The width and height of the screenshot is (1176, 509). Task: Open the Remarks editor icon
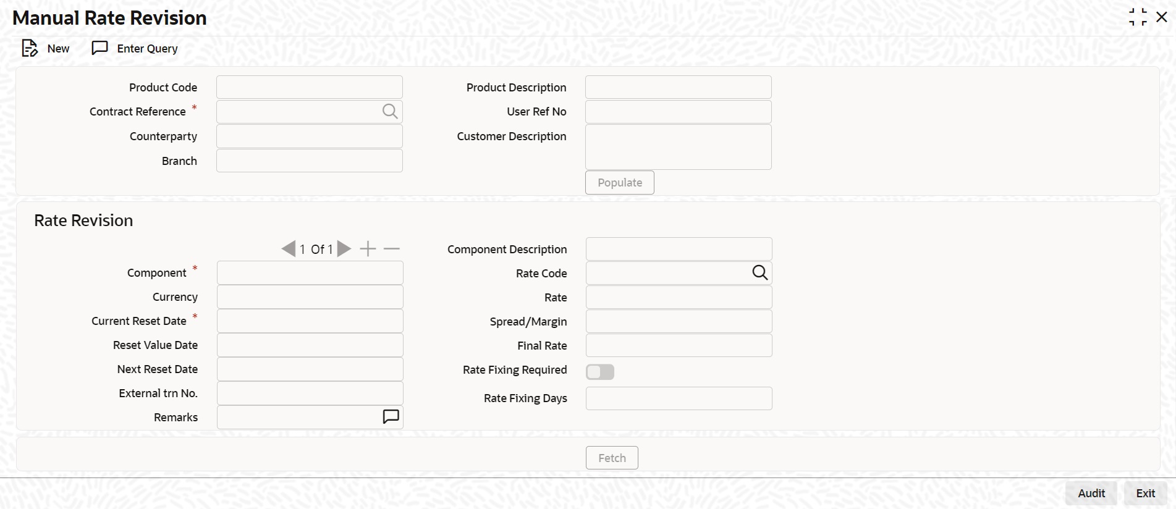(391, 417)
